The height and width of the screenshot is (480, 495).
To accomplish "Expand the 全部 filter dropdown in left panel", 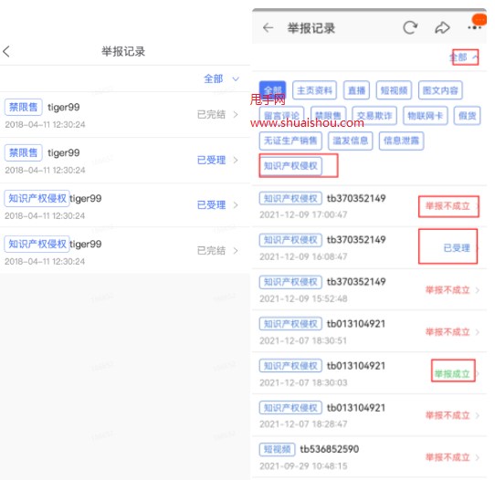I will pyautogui.click(x=222, y=78).
